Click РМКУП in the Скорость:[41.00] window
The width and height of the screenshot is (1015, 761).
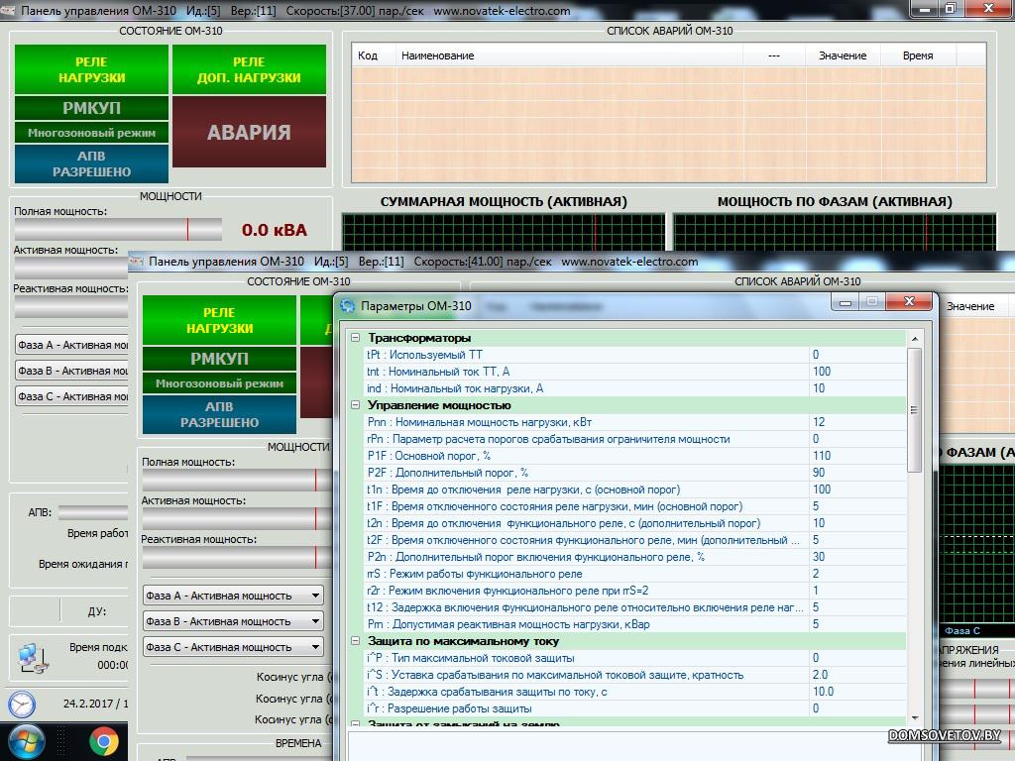pyautogui.click(x=219, y=359)
